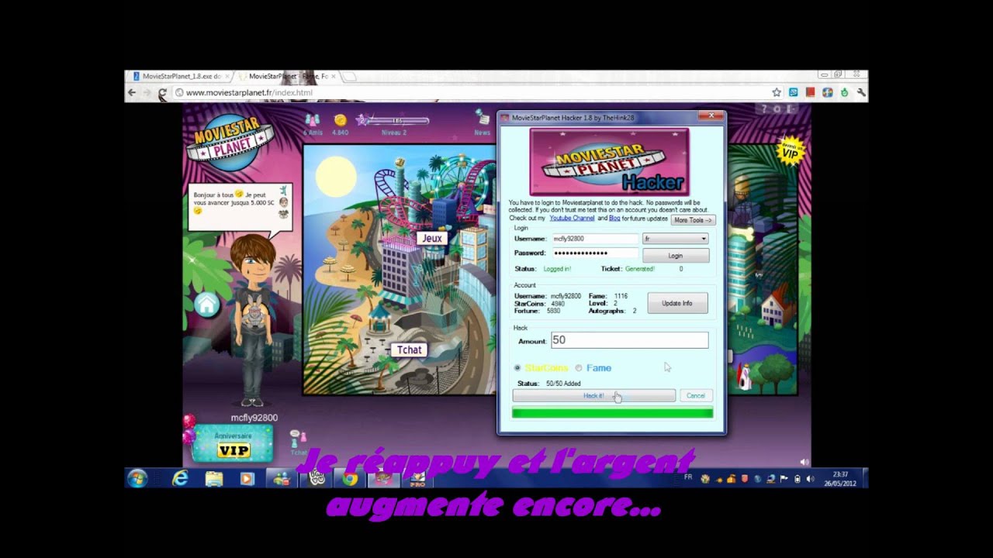Click the Username field with mcfly92800
Image resolution: width=993 pixels, height=558 pixels.
pos(594,239)
